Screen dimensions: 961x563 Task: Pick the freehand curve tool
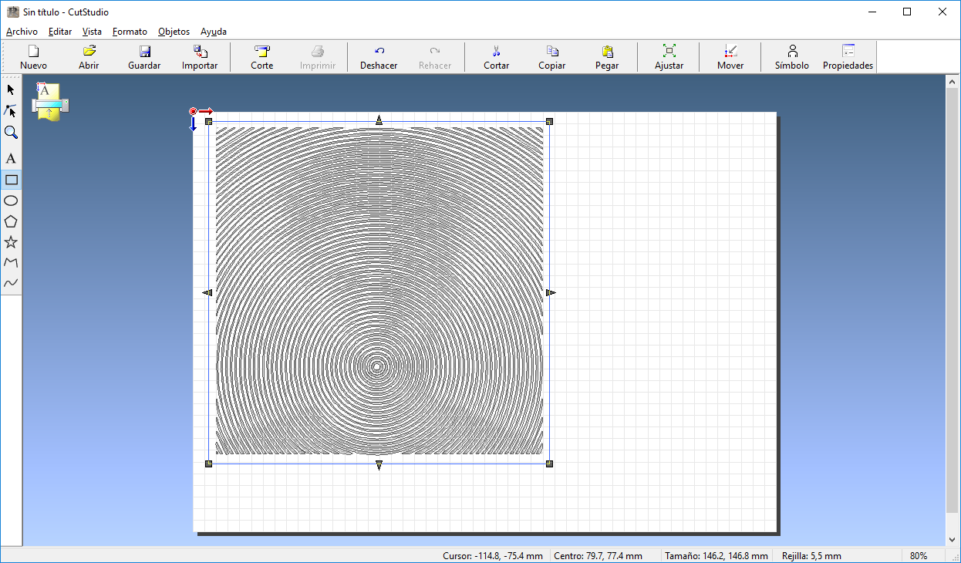(x=11, y=284)
